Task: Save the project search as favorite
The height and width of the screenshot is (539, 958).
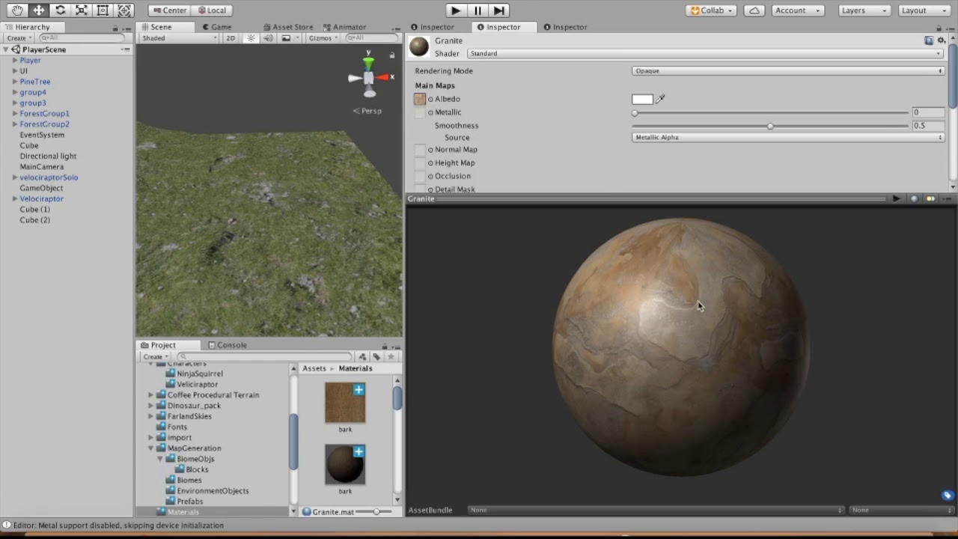Action: [x=390, y=357]
